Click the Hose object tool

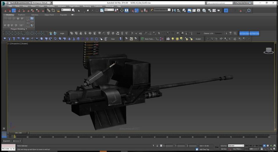pyautogui.click(x=113, y=39)
